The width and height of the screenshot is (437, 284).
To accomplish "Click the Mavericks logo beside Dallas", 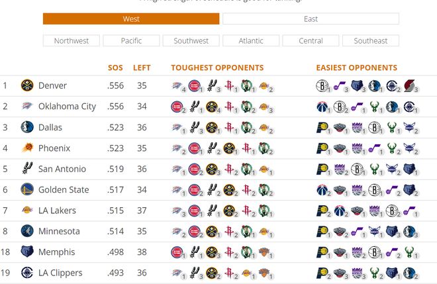I will pyautogui.click(x=27, y=127).
